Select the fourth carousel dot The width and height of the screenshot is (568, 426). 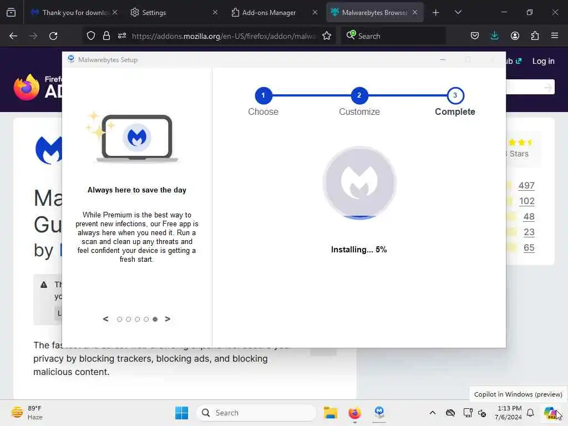(x=146, y=319)
